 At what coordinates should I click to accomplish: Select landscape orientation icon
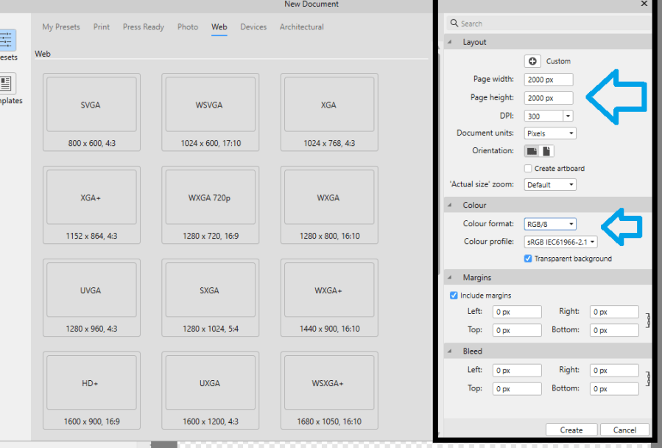click(532, 151)
